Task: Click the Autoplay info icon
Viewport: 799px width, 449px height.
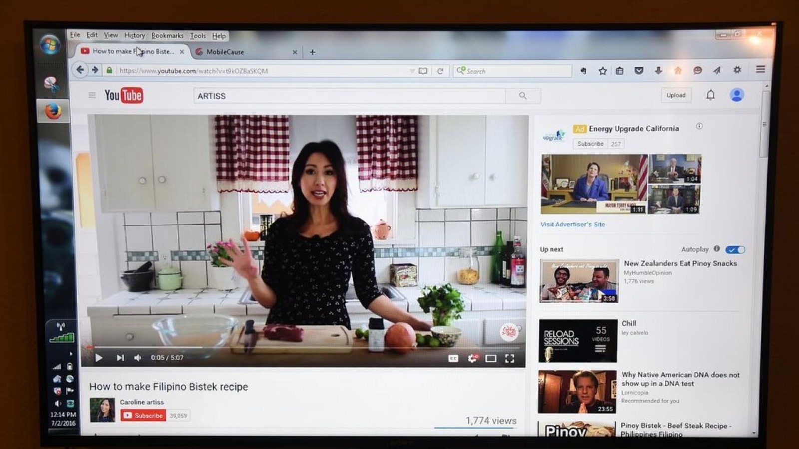Action: (x=717, y=249)
